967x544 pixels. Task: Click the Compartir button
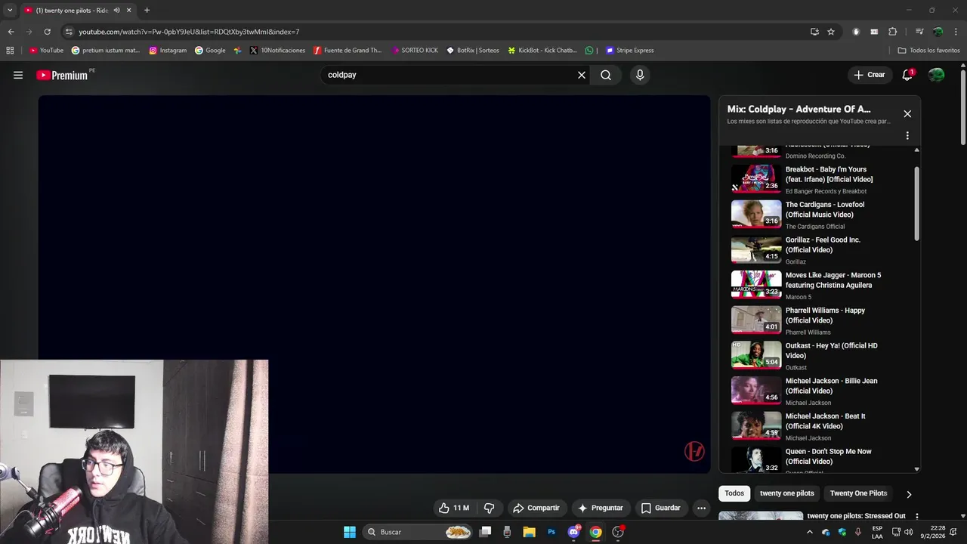[536, 508]
